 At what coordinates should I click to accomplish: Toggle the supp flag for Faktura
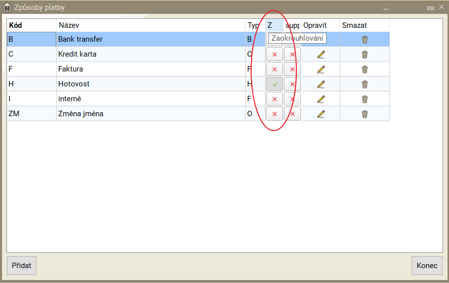[292, 69]
